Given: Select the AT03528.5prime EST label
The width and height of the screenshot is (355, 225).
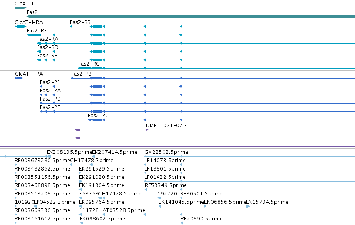Looking at the screenshot, I should (124, 210).
